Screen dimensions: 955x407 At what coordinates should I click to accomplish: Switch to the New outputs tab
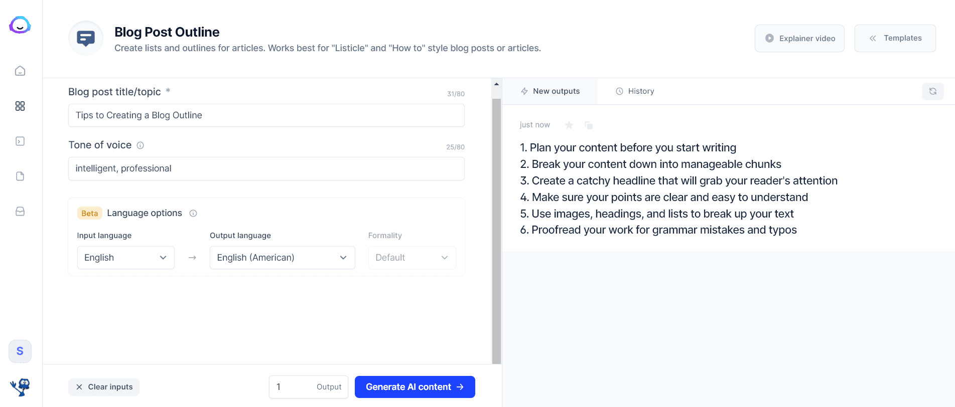coord(550,91)
